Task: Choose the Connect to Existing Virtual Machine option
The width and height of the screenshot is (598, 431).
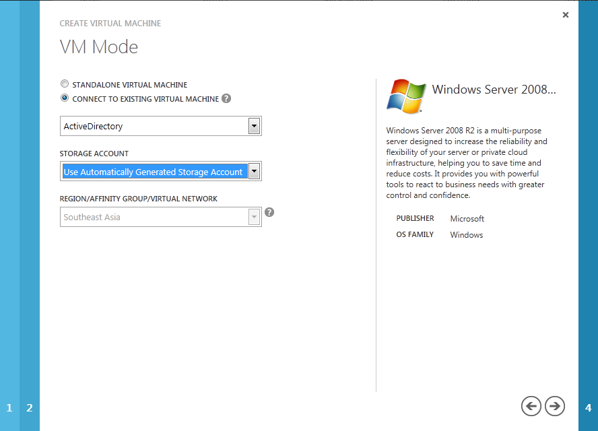Action: point(65,98)
